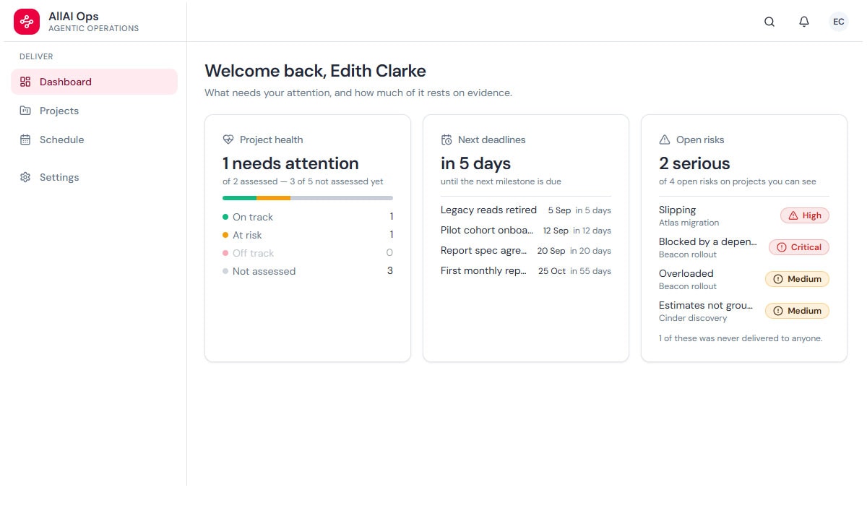Click the green segment of health bar

(239, 198)
